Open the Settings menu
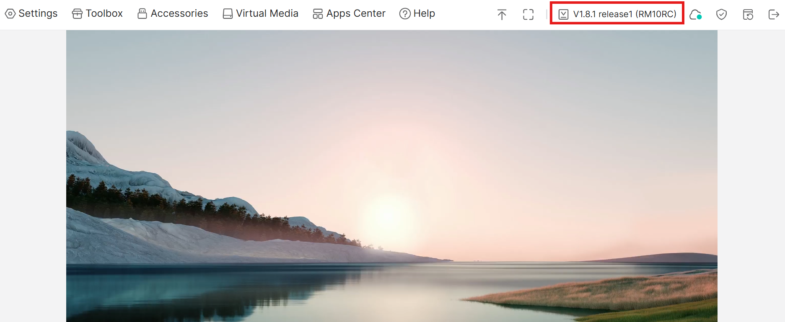 tap(38, 13)
